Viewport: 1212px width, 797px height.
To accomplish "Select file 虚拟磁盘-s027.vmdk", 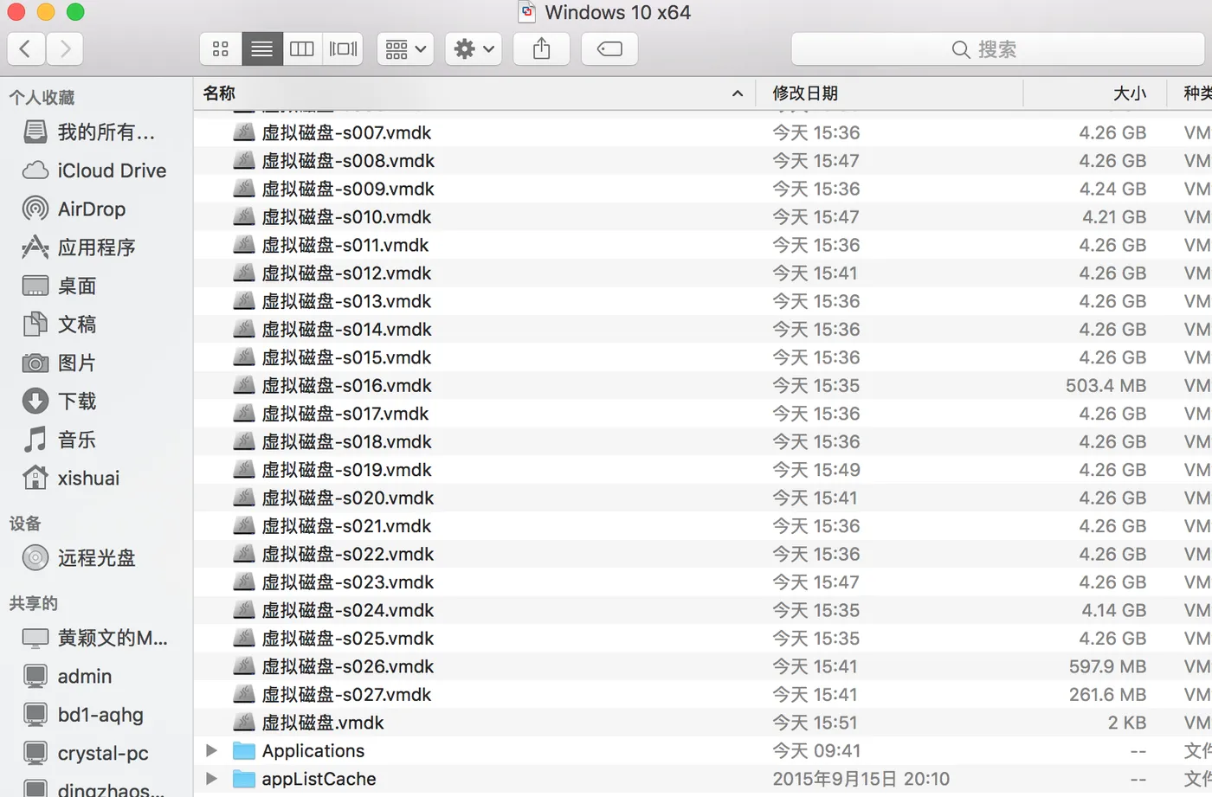I will pyautogui.click(x=702, y=695).
